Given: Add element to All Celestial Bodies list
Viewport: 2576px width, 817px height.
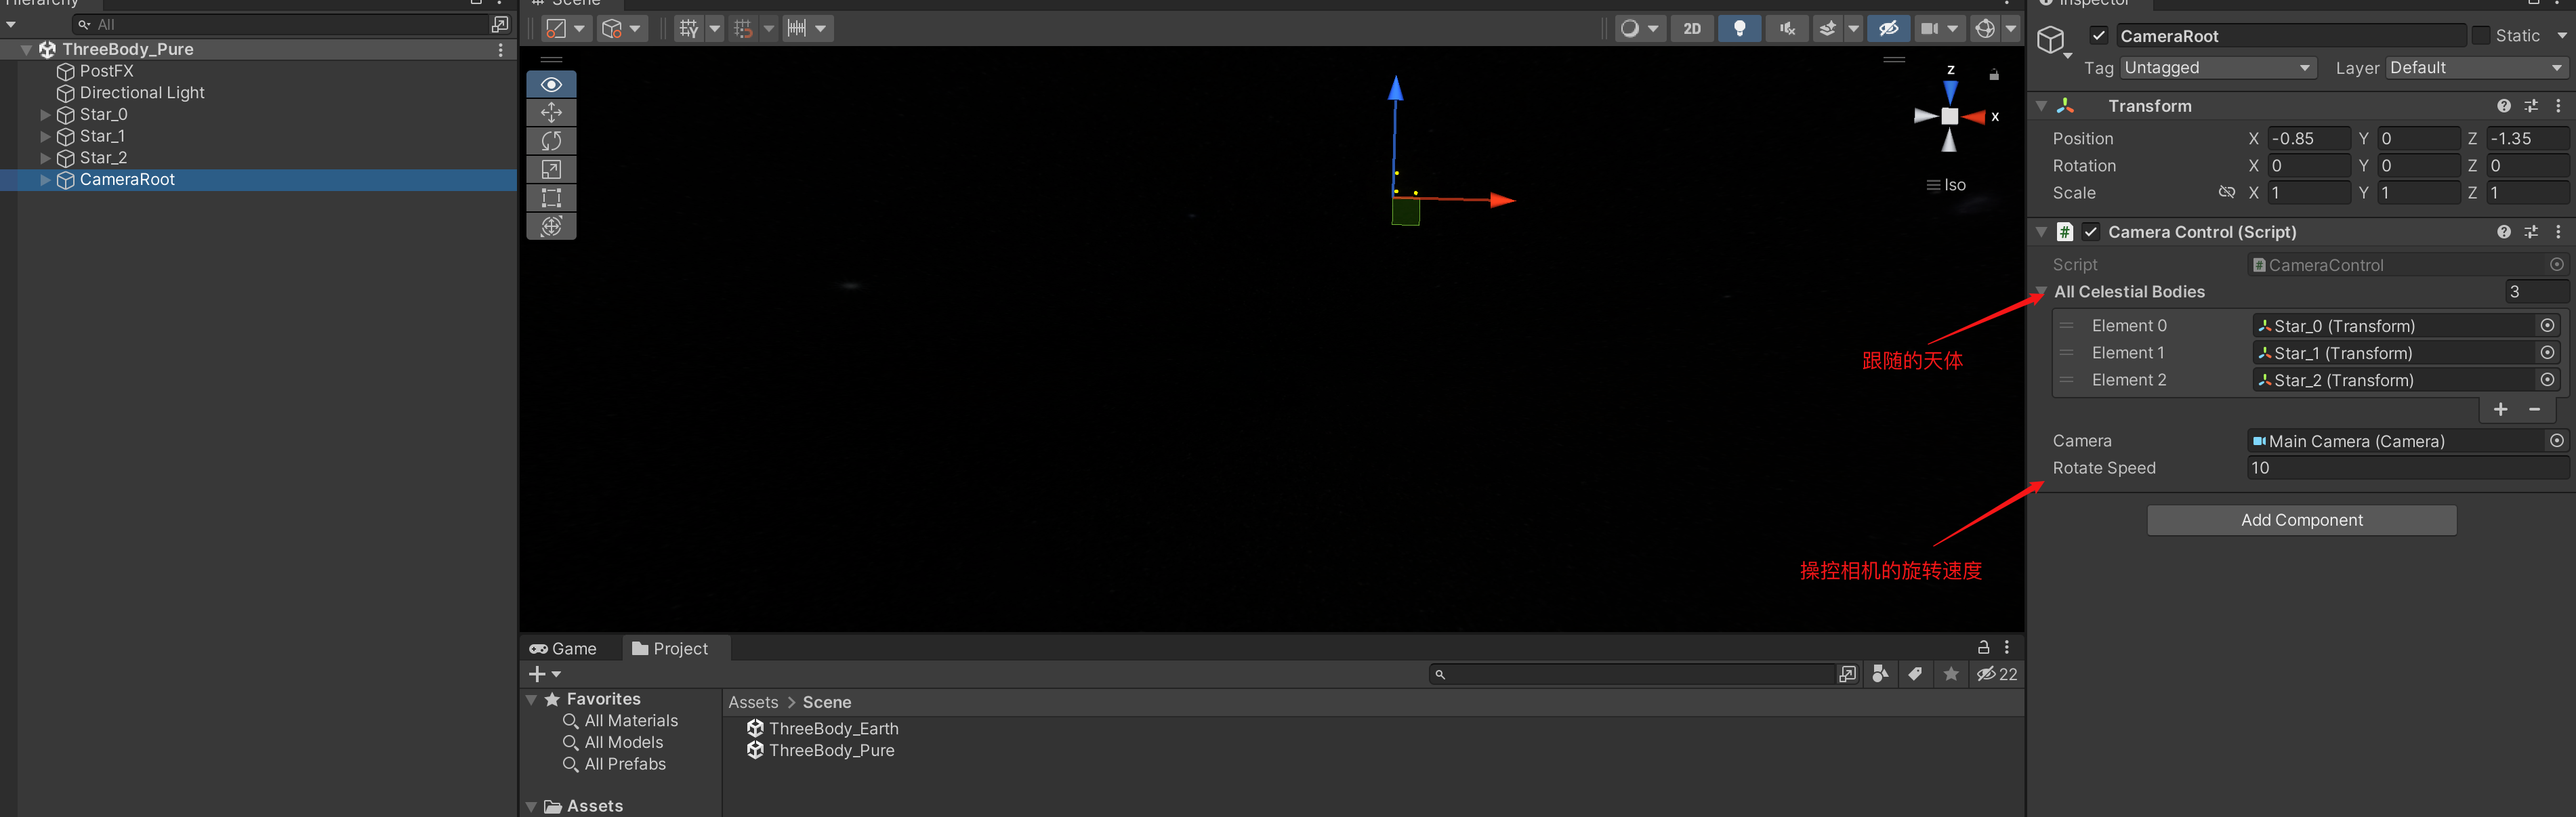Looking at the screenshot, I should pyautogui.click(x=2500, y=410).
